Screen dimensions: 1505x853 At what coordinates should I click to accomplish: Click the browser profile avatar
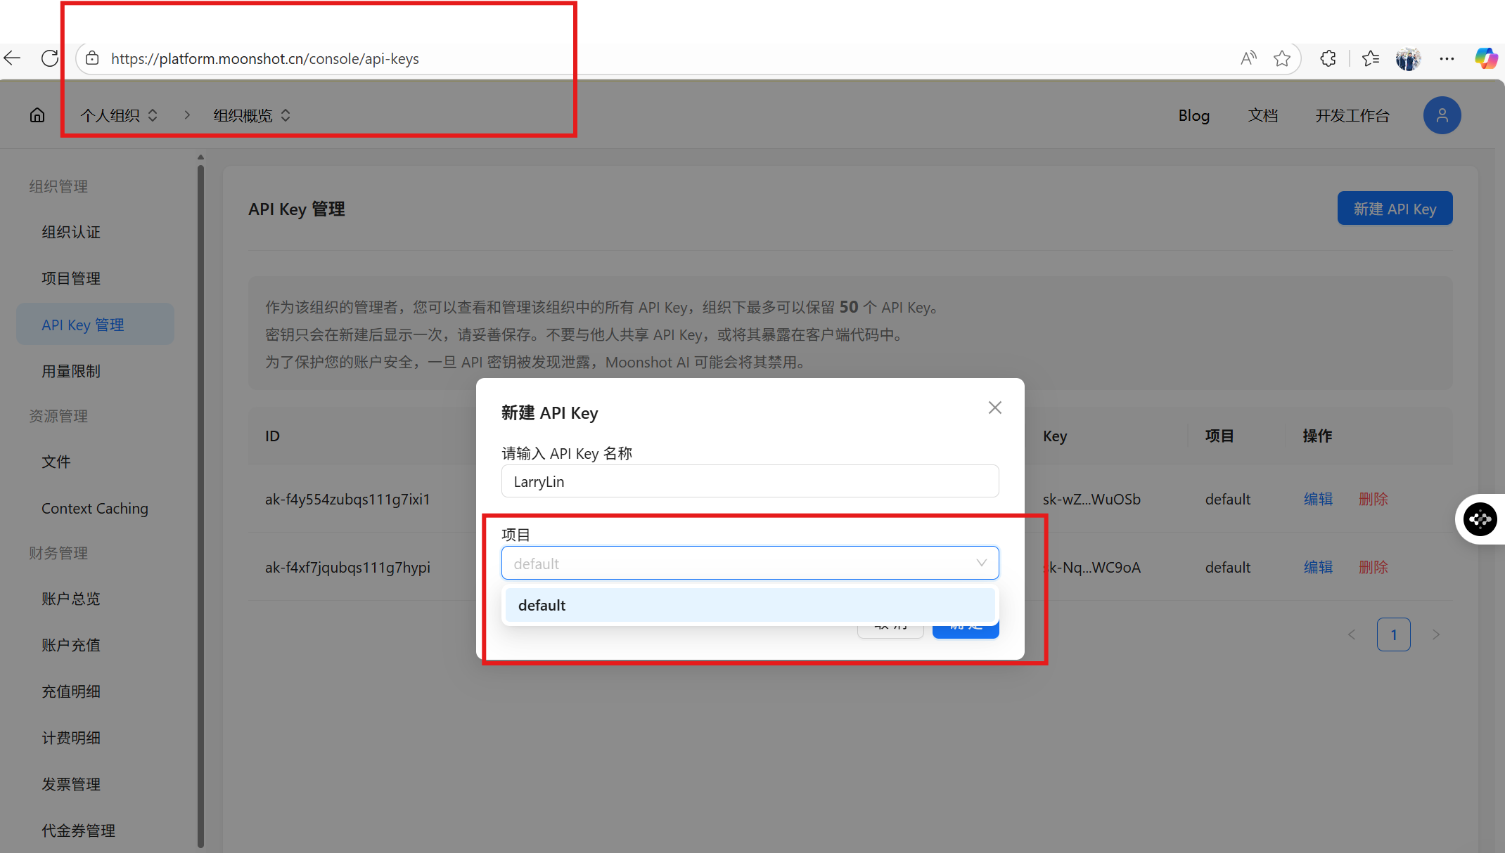coord(1408,59)
